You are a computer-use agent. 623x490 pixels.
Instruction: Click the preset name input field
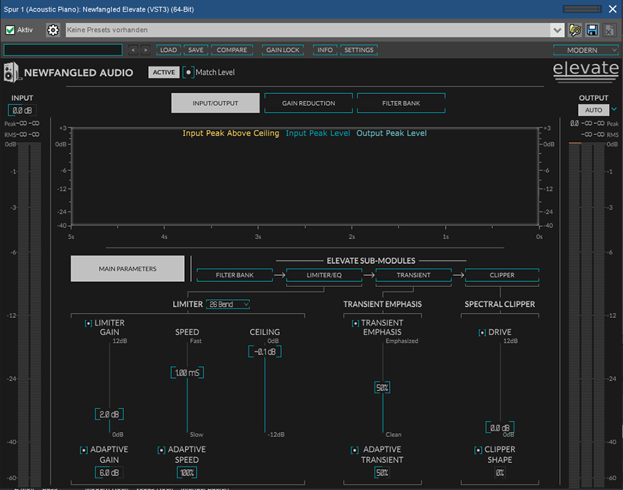63,50
